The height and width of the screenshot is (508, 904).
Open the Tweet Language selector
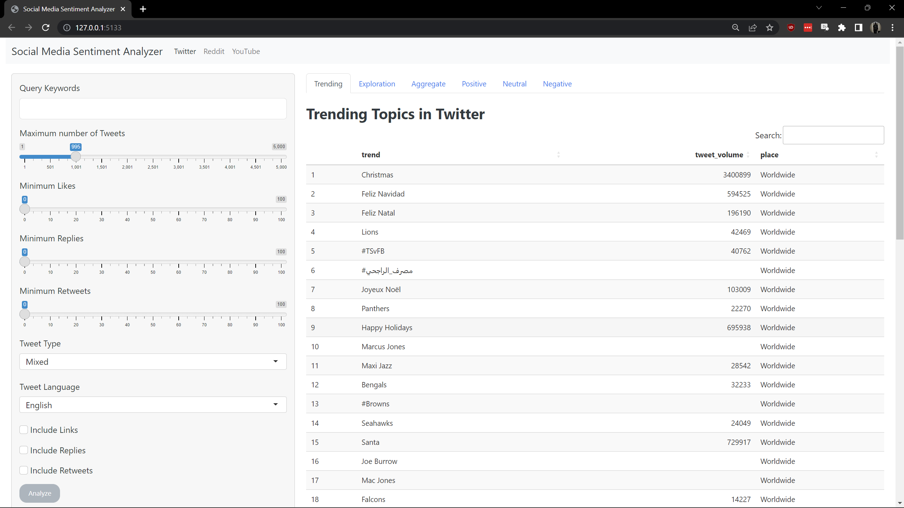tap(153, 405)
